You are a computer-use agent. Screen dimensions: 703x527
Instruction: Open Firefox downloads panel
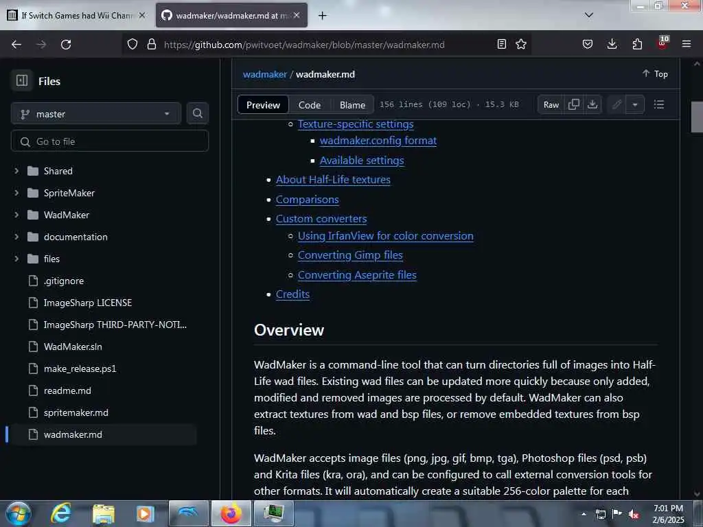(612, 44)
